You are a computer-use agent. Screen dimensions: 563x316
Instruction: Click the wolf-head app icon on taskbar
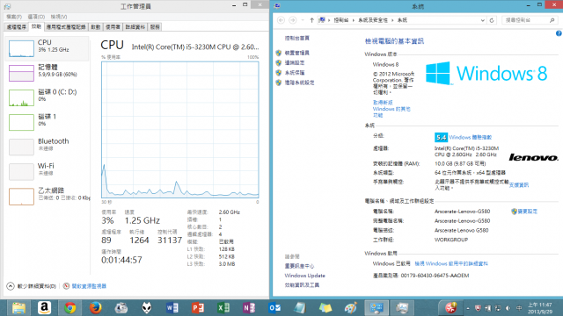pyautogui.click(x=147, y=308)
